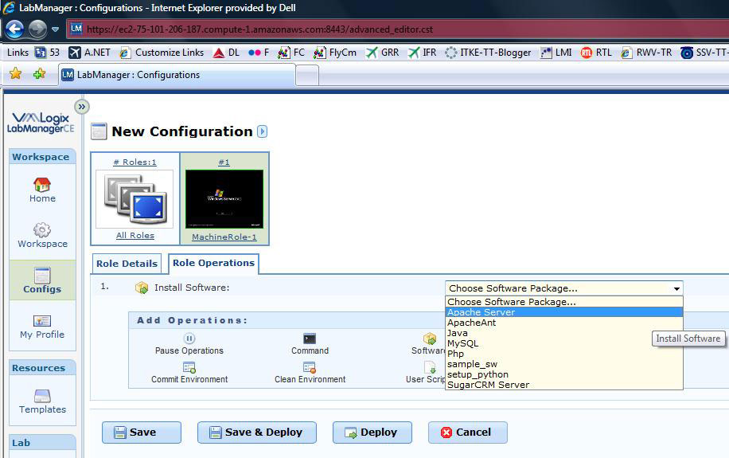Click the MachineRole-1 link
Viewport: 729px width, 458px height.
click(224, 237)
